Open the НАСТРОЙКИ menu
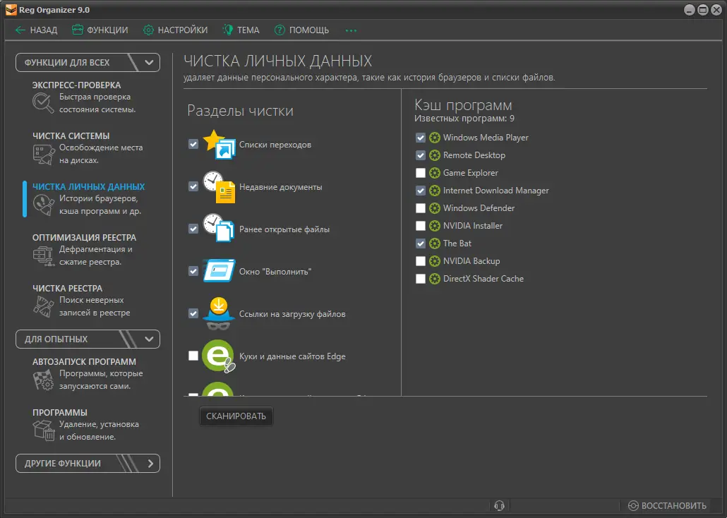 pyautogui.click(x=175, y=30)
